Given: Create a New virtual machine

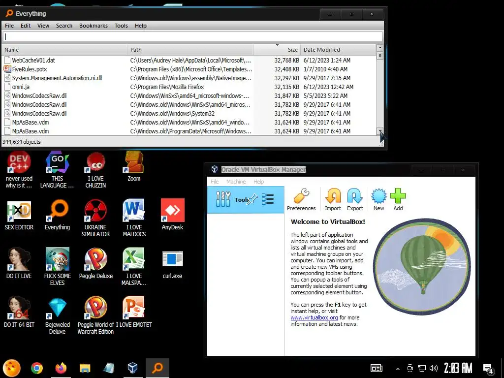Looking at the screenshot, I should (378, 199).
